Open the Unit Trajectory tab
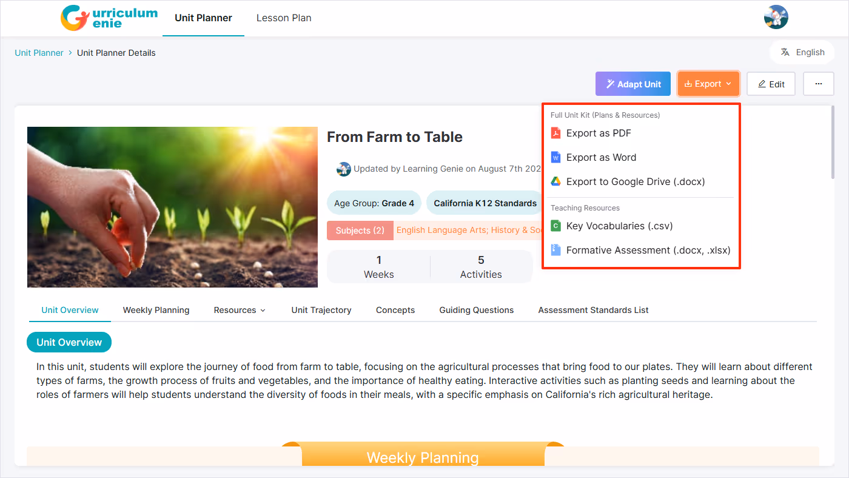The width and height of the screenshot is (849, 478). coord(321,310)
